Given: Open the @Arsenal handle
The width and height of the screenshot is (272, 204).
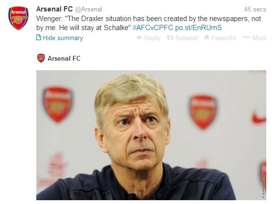Looking at the screenshot, I should tap(88, 10).
